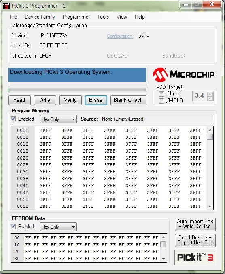The image size is (225, 274).
Task: Click the configuration value 2FCF
Action: tap(144, 37)
